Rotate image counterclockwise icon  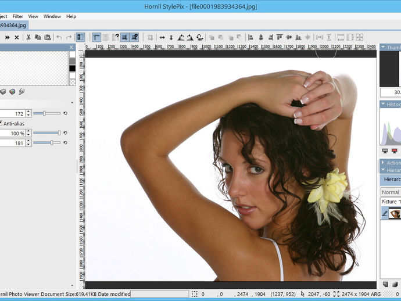[x=181, y=38]
